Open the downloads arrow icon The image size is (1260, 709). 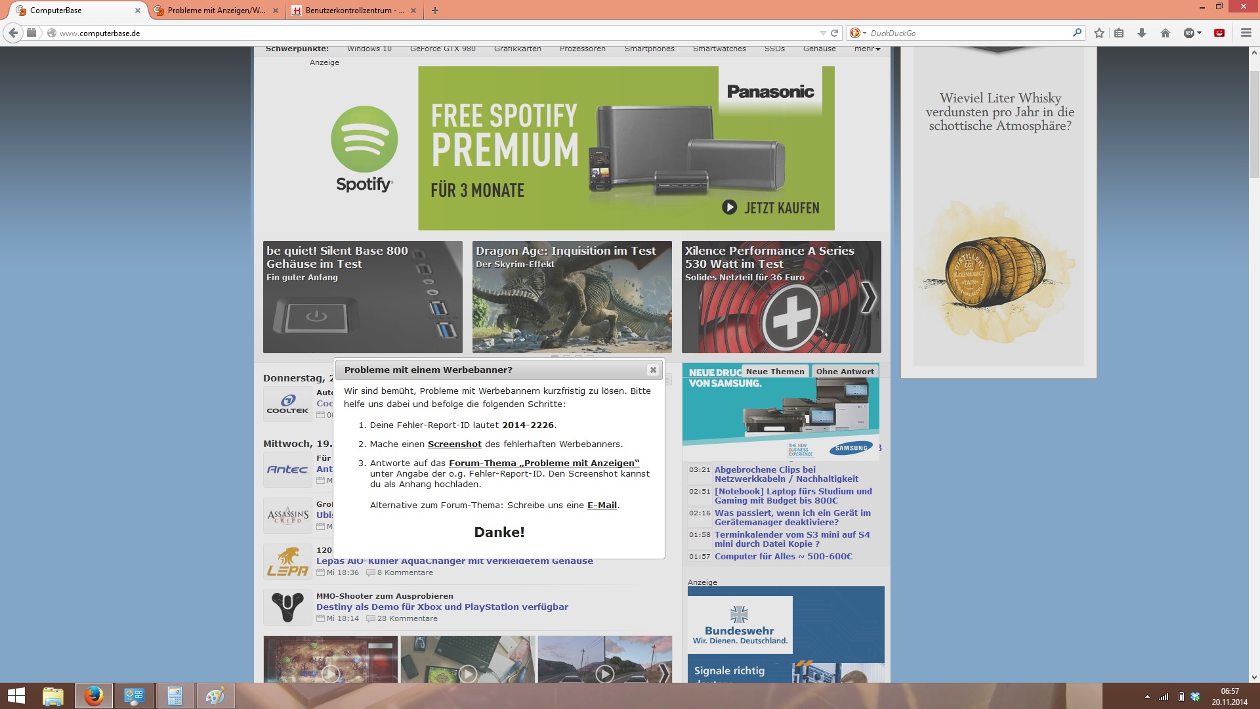[1142, 33]
